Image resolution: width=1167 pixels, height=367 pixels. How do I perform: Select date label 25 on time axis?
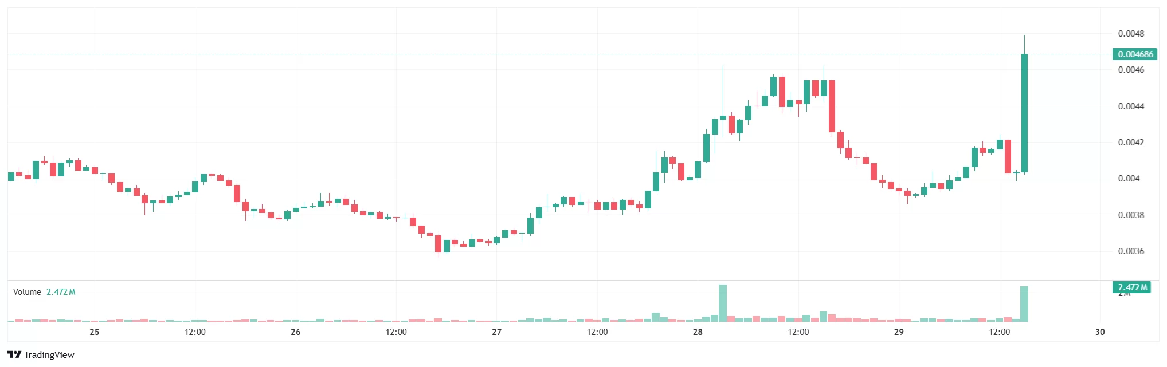[x=95, y=332]
